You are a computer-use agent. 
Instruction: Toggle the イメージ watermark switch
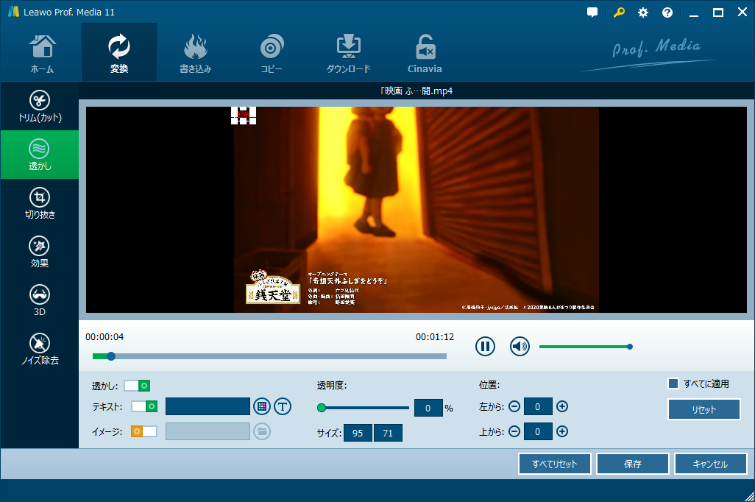(x=144, y=431)
